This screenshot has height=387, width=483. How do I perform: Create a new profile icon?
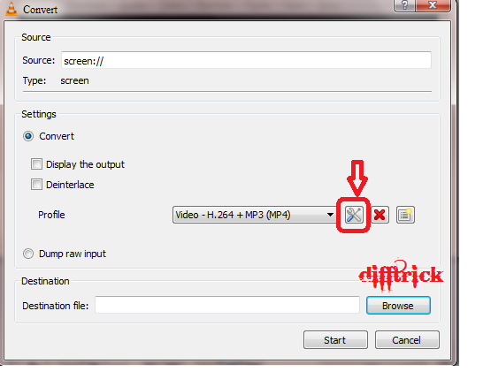pyautogui.click(x=405, y=215)
